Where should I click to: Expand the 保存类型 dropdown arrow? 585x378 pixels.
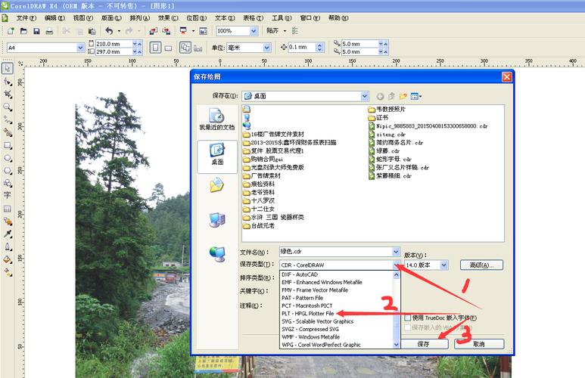396,265
